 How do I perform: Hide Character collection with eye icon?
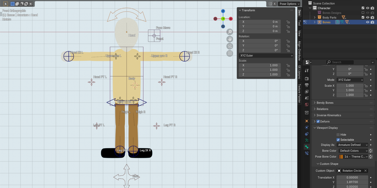click(x=368, y=8)
